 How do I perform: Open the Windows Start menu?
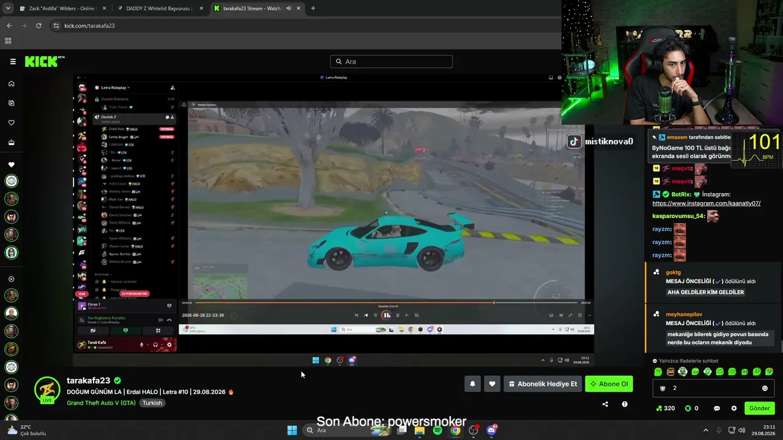click(x=292, y=430)
